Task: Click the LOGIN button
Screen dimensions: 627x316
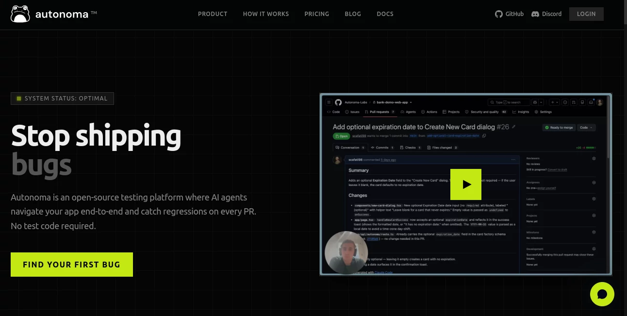Action: [x=586, y=14]
